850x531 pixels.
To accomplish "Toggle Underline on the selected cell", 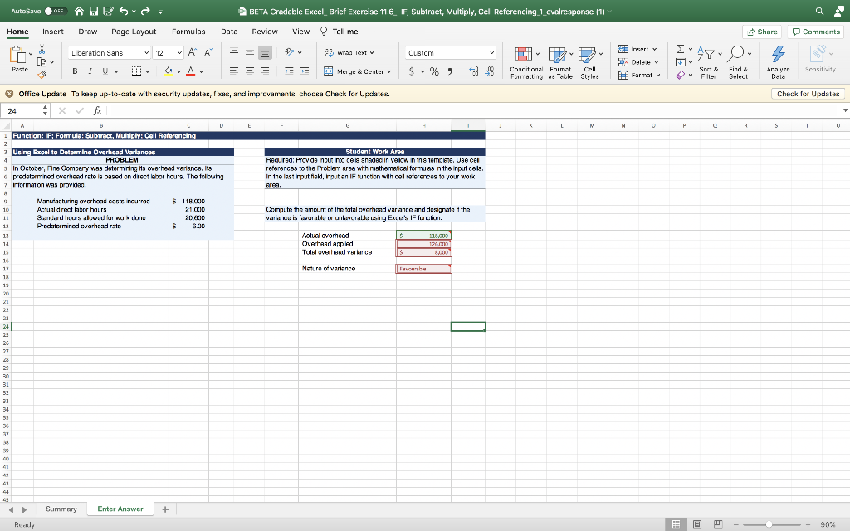I will [x=105, y=70].
